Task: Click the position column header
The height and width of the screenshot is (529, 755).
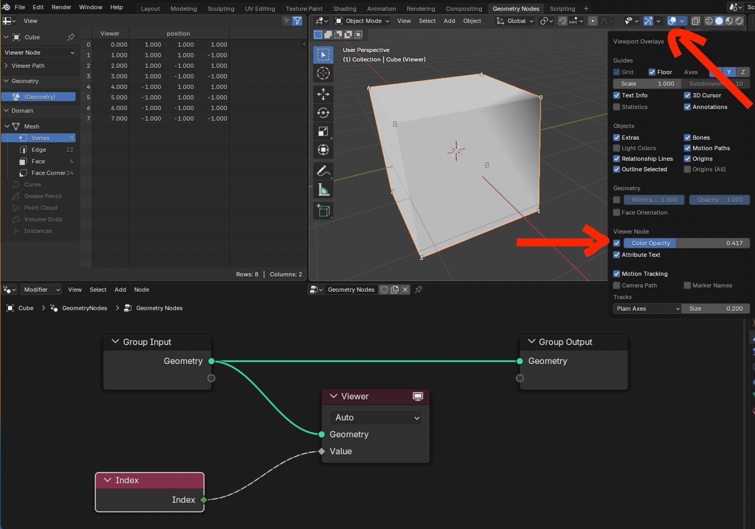Action: coord(178,34)
